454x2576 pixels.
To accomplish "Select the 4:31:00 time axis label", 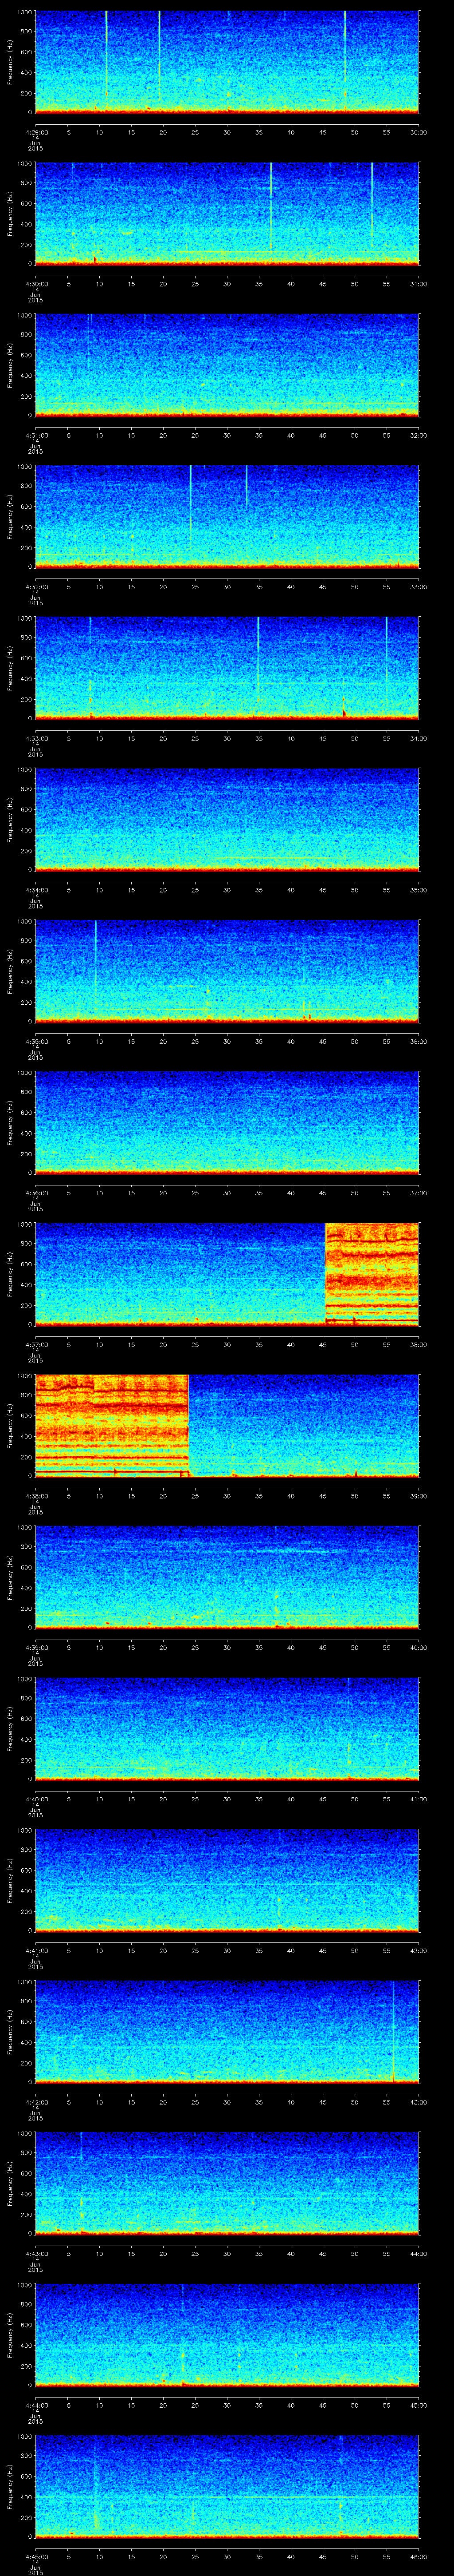I will [35, 435].
